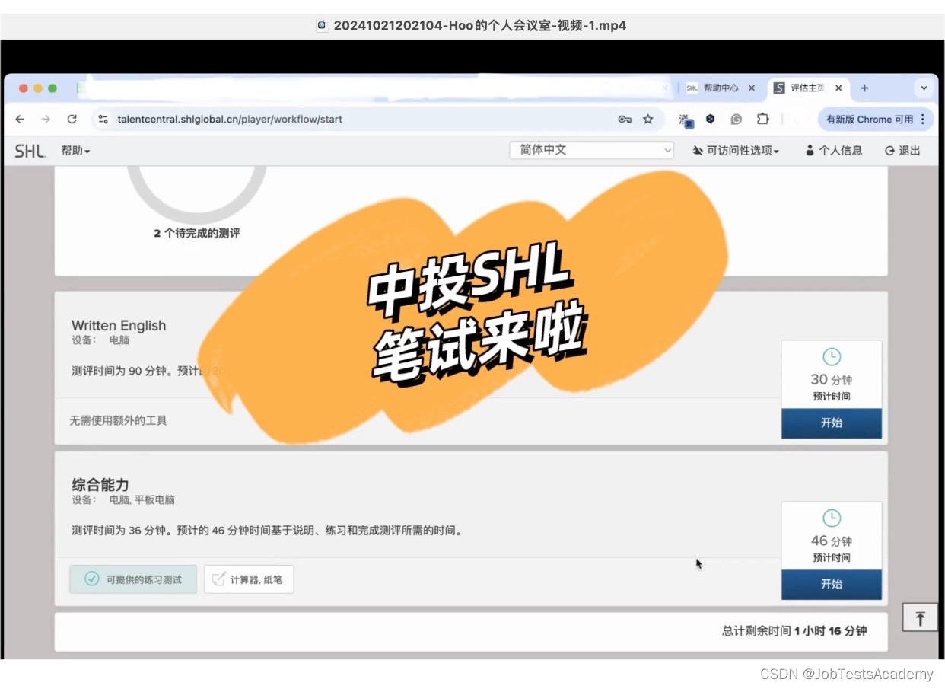Click the person icon beside 个人信息
Viewport: 945px width, 689px height.
pos(810,151)
